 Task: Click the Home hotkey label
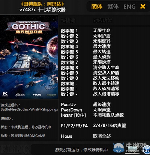coord(67,136)
